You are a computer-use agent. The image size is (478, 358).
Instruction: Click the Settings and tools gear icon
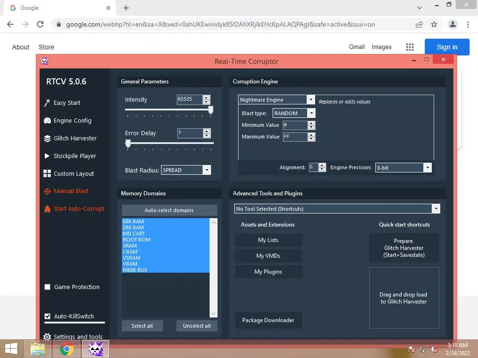click(x=47, y=337)
